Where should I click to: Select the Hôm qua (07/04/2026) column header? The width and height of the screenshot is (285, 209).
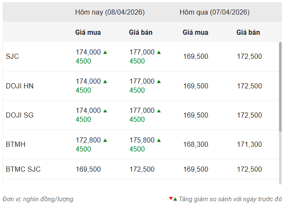click(x=215, y=12)
